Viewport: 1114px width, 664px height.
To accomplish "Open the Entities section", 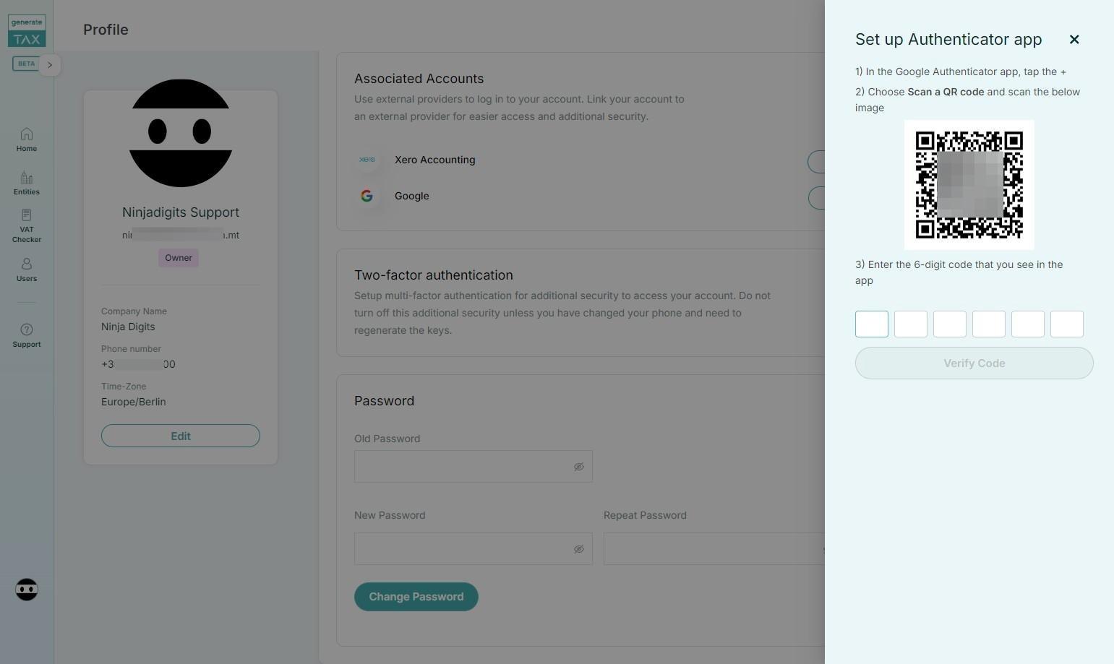I will 27,184.
